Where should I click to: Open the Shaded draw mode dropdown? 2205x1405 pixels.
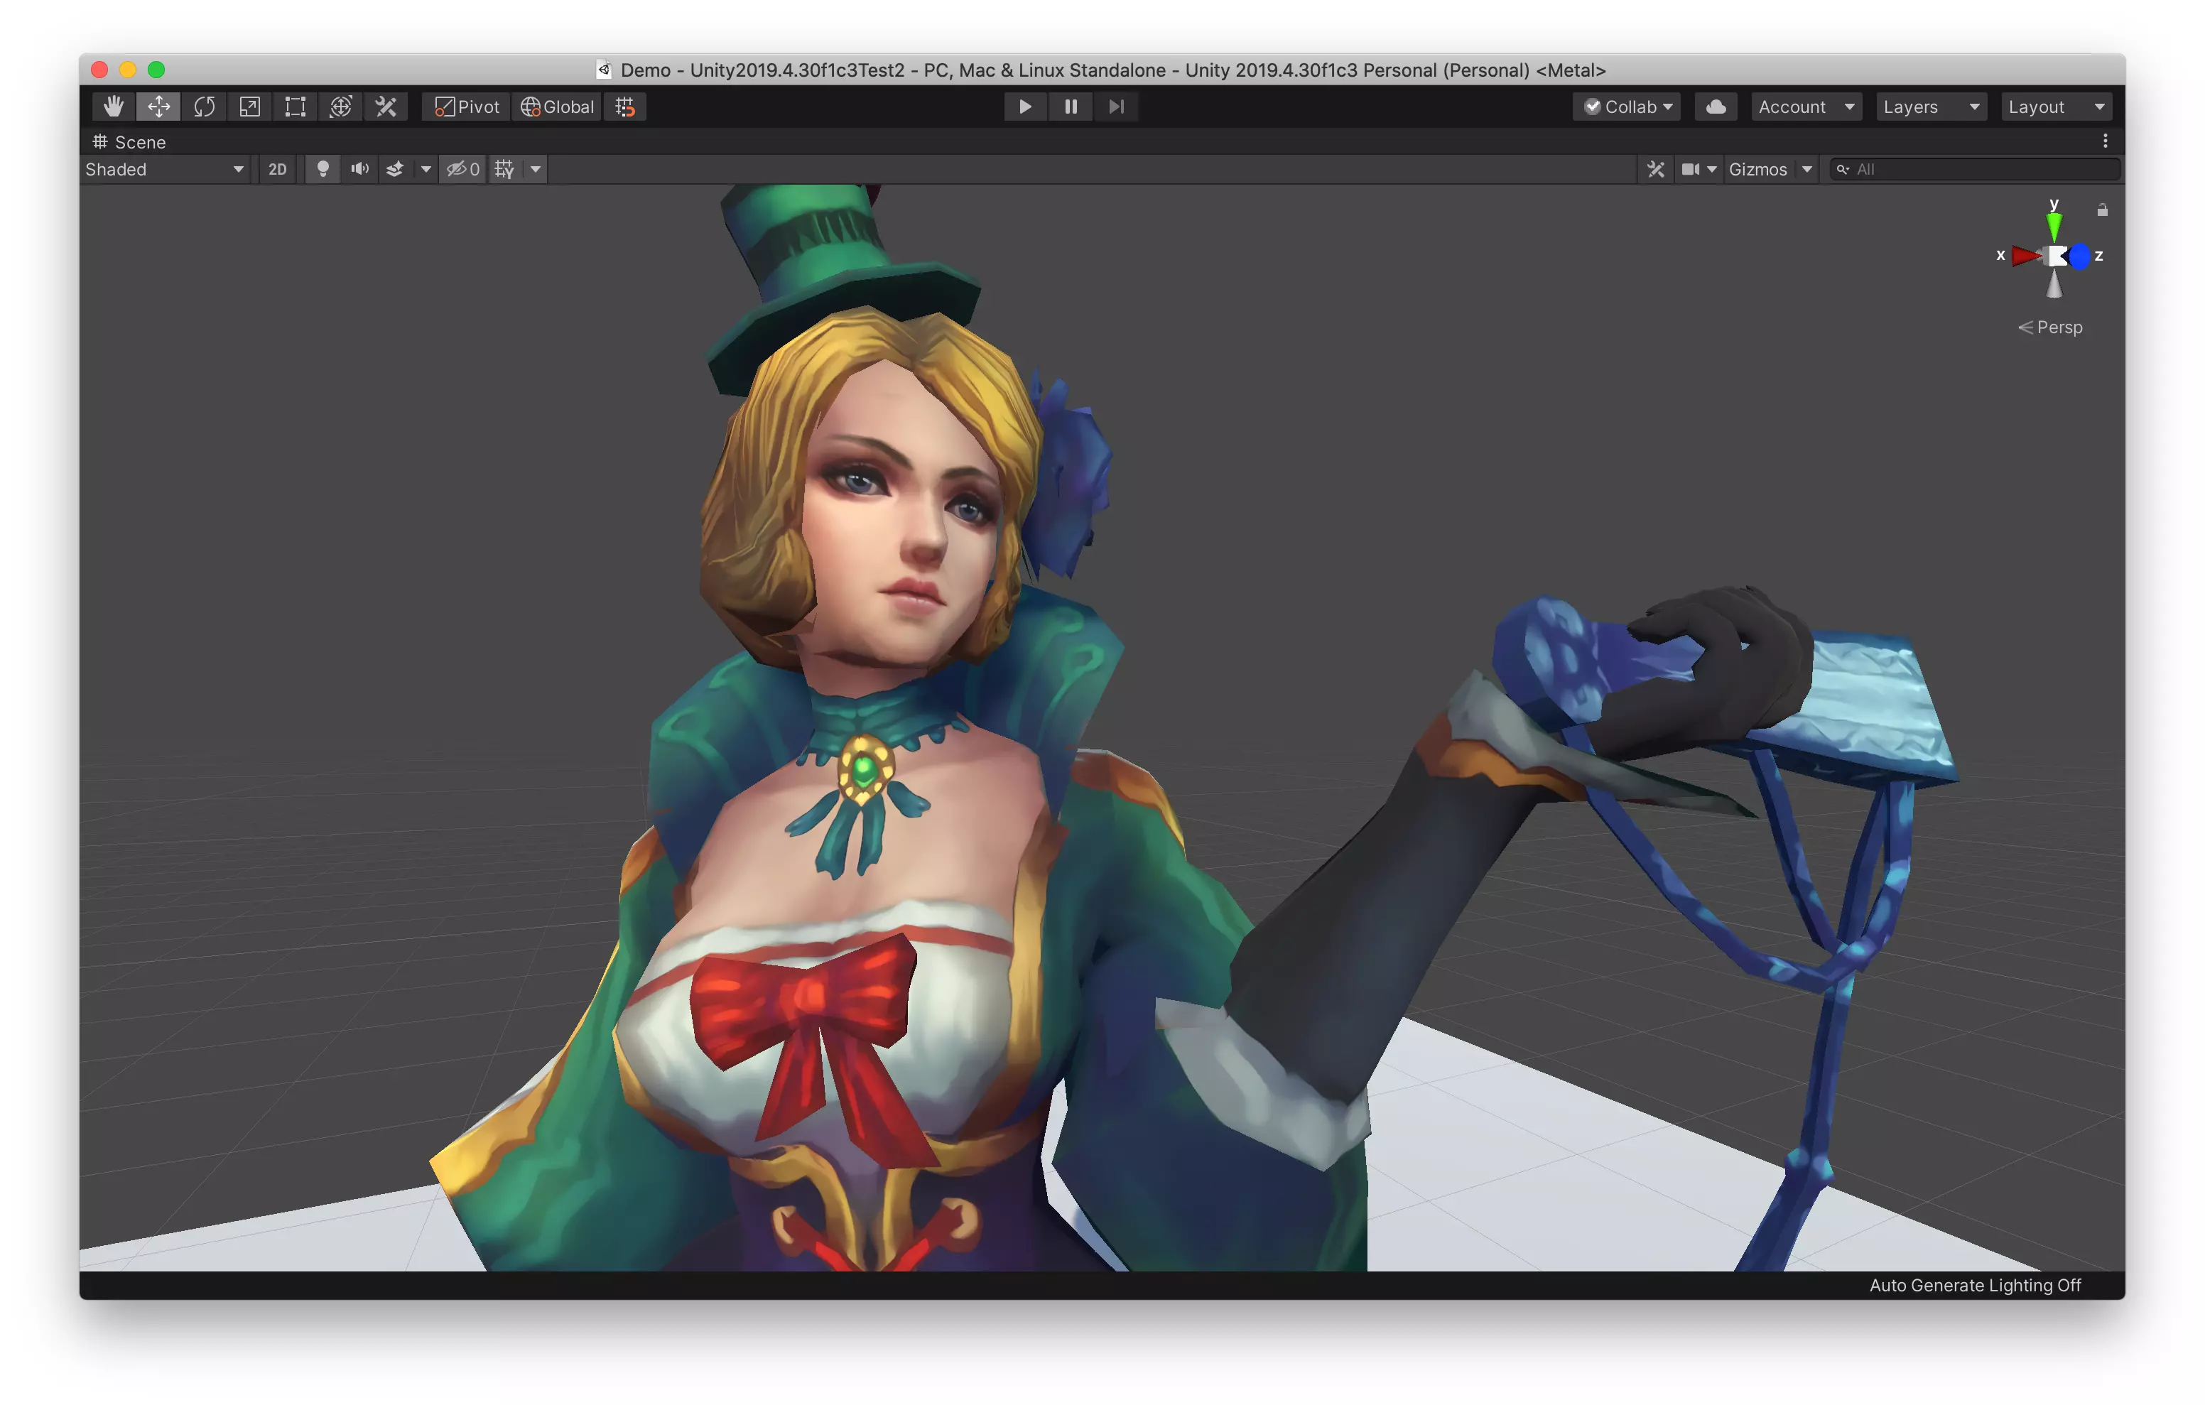coord(165,170)
